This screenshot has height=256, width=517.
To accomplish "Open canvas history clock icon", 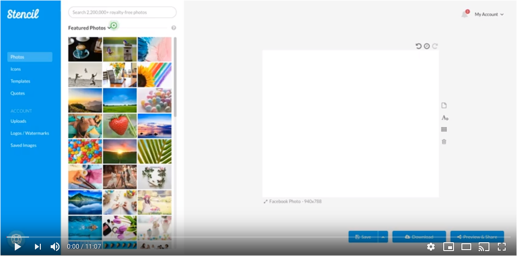I will click(x=426, y=46).
